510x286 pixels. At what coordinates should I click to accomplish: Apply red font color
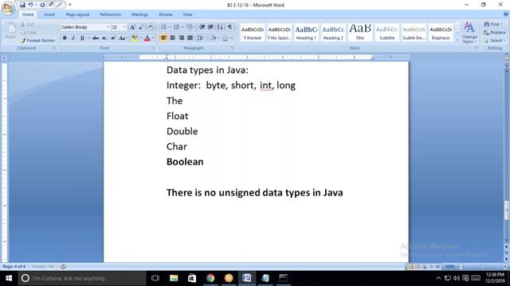click(147, 38)
